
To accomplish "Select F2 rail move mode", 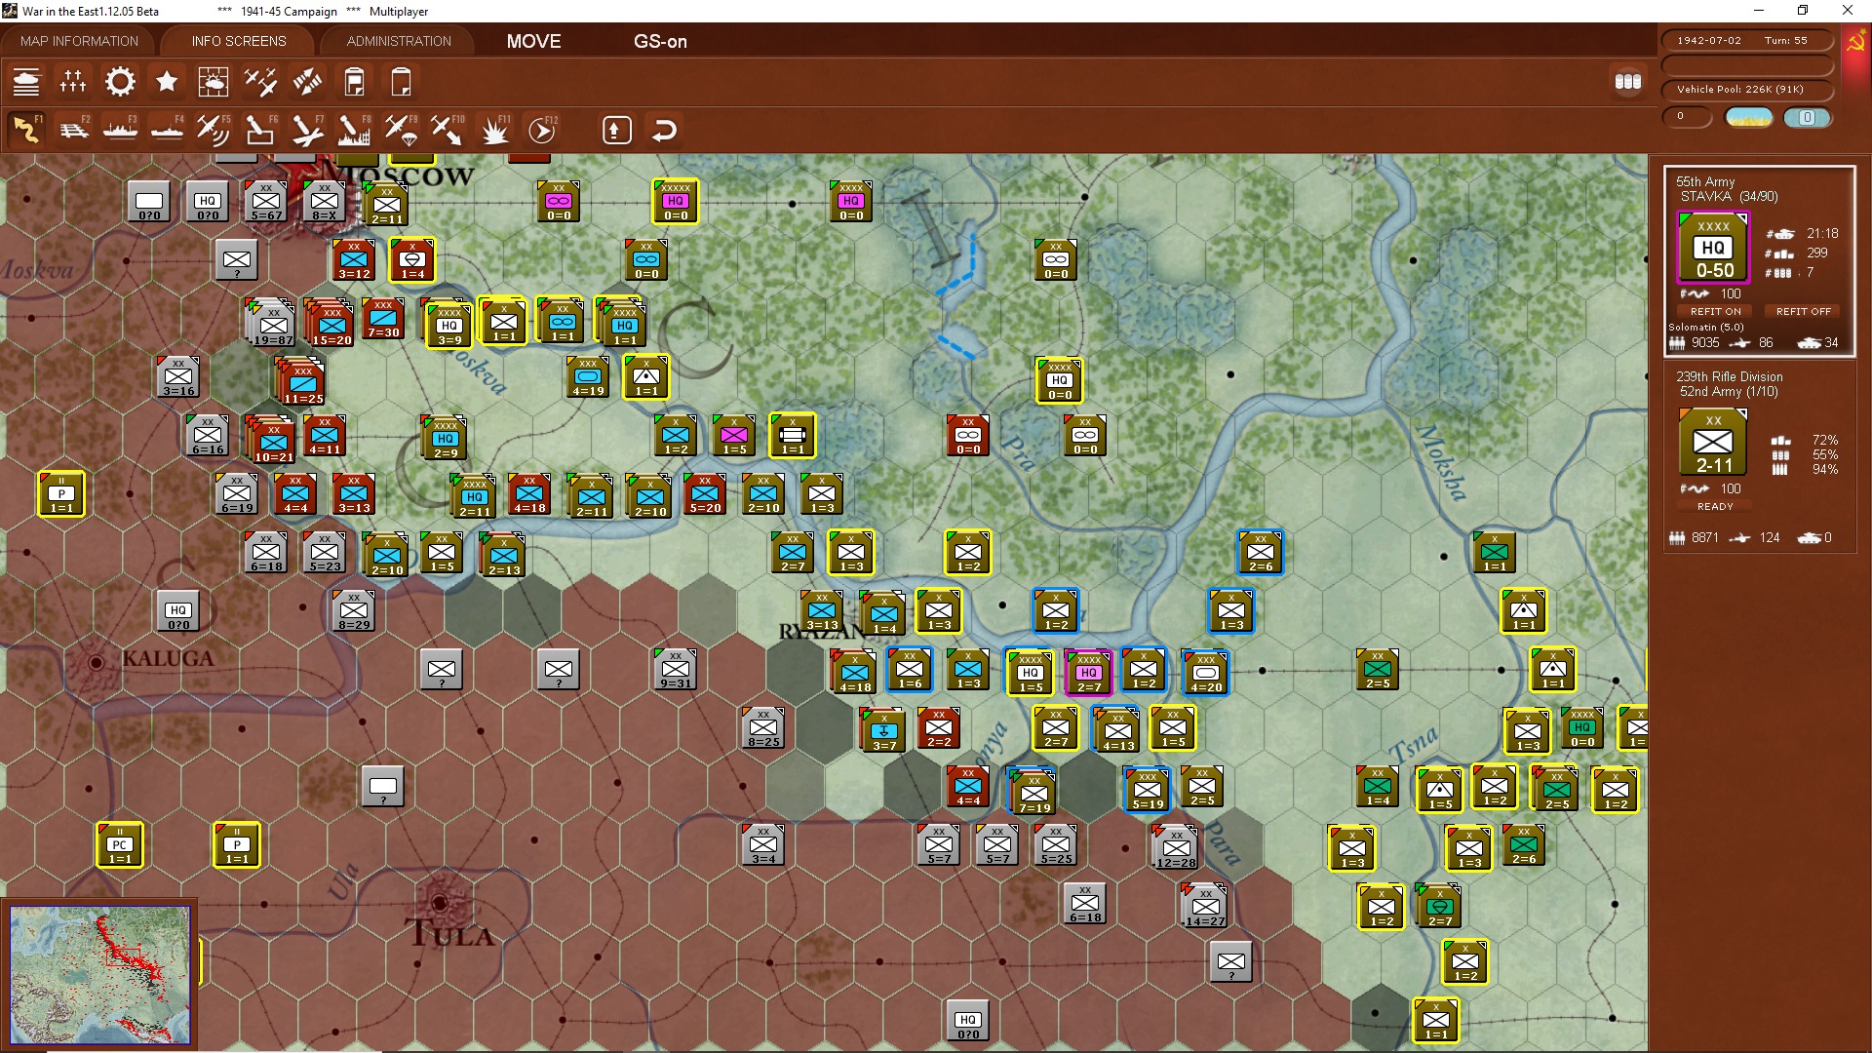I will [x=73, y=130].
